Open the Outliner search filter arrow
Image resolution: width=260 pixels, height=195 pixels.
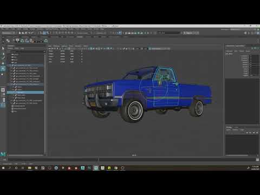coord(44,51)
